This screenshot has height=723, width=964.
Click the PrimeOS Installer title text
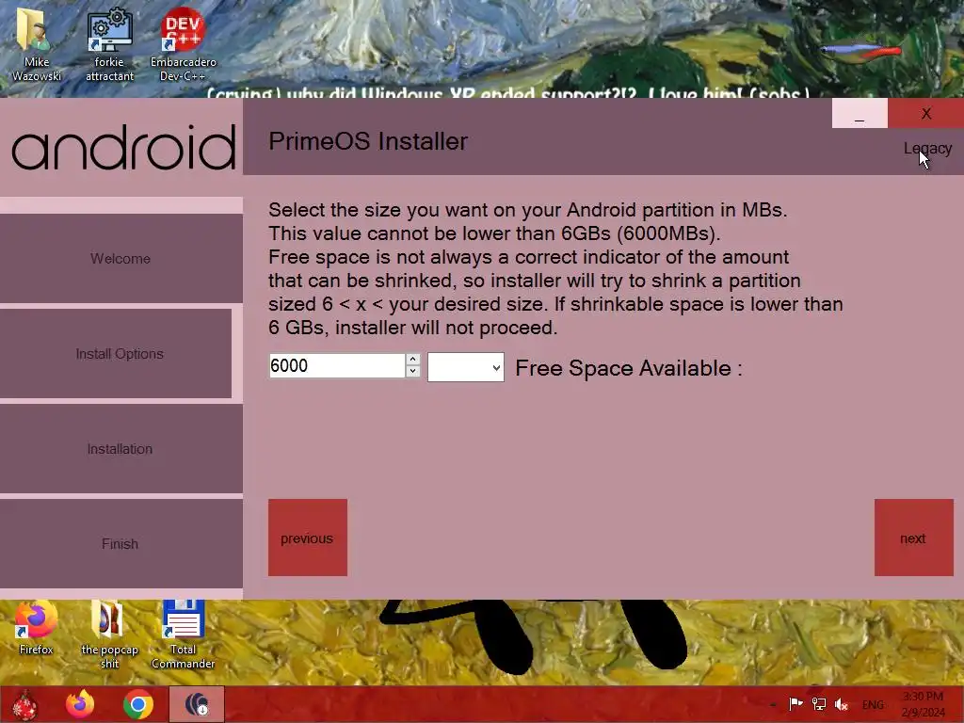[x=368, y=141]
